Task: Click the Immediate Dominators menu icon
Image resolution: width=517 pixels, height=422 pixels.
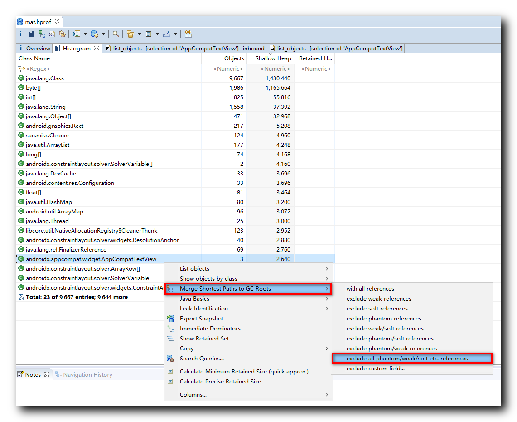Action: click(x=170, y=329)
